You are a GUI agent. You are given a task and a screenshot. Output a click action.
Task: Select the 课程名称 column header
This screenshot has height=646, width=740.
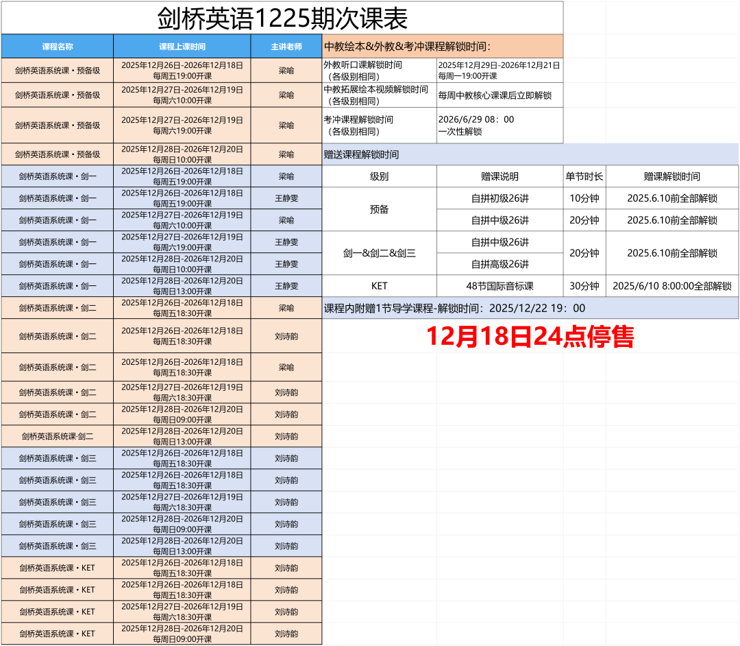[58, 47]
